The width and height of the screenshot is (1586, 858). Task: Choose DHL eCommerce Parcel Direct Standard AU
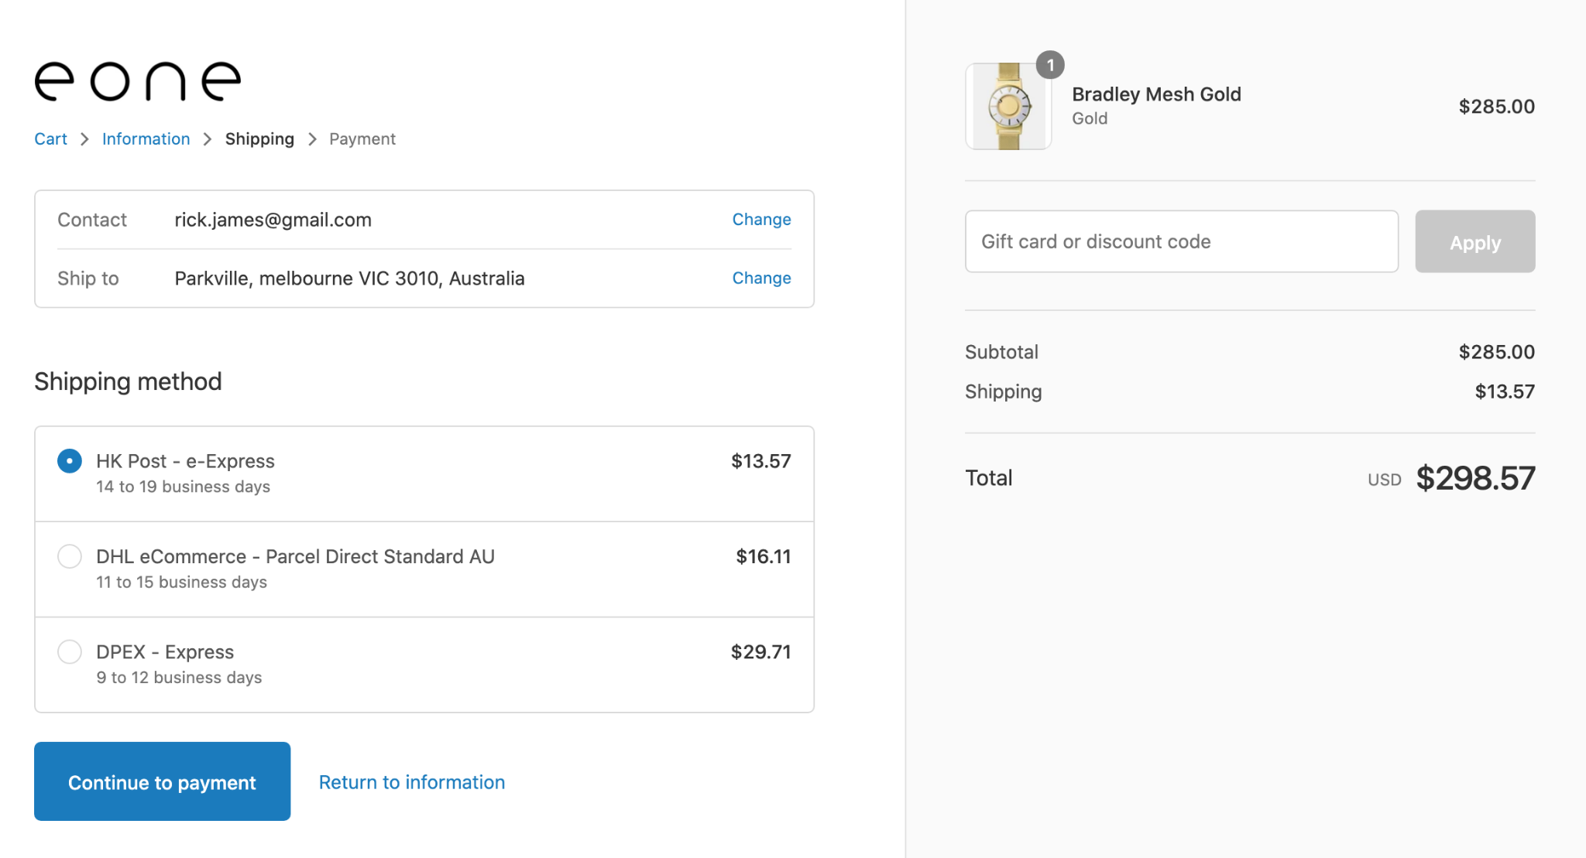[70, 556]
